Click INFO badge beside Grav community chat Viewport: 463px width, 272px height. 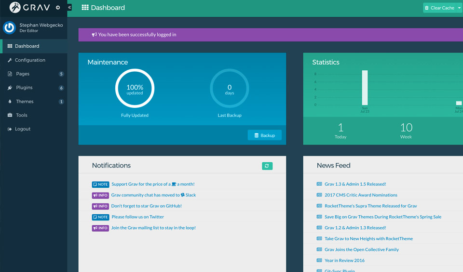point(100,195)
